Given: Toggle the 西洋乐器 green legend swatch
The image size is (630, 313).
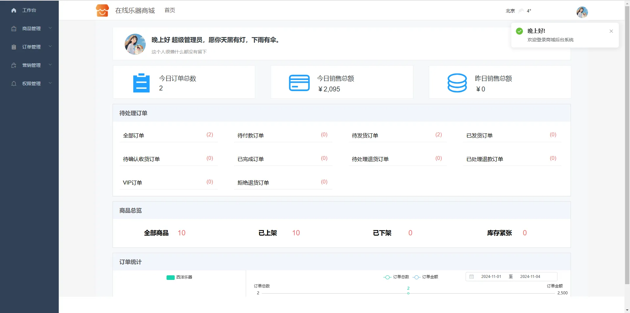Looking at the screenshot, I should coord(170,278).
